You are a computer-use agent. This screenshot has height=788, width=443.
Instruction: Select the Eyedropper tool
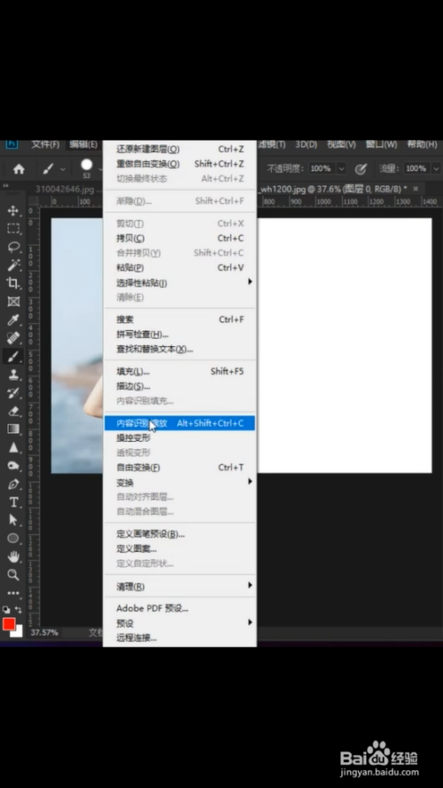pos(13,320)
